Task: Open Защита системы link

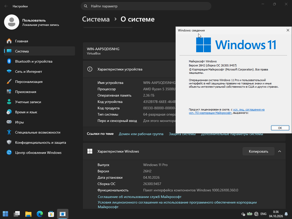Action: pyautogui.click(x=182, y=134)
